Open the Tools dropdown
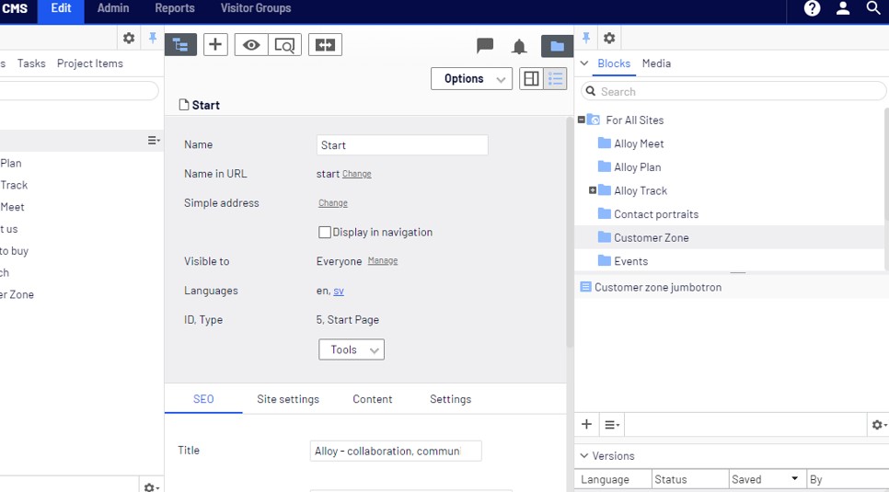Screen dimensions: 889x492 pos(351,350)
